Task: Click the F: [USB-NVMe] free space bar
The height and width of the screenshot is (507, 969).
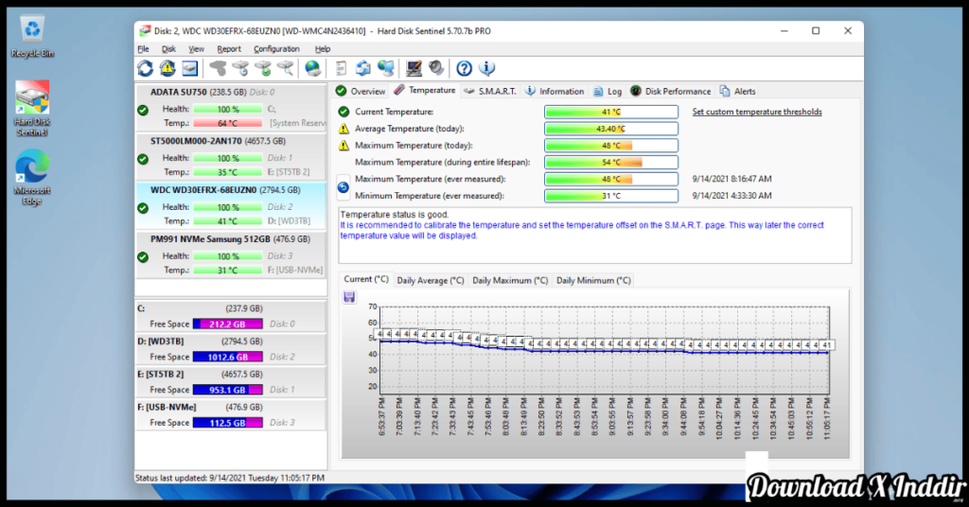Action: click(x=227, y=423)
